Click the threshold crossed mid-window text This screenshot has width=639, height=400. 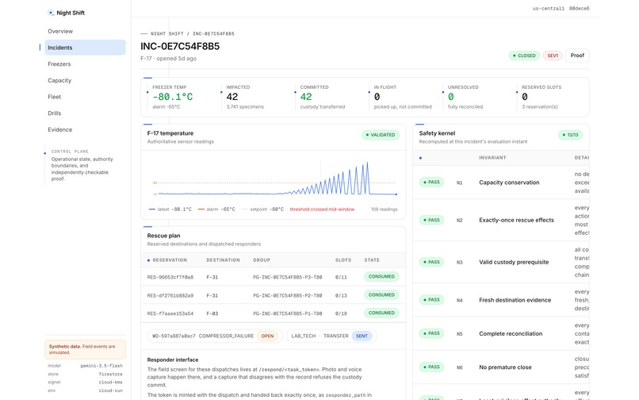(x=322, y=210)
